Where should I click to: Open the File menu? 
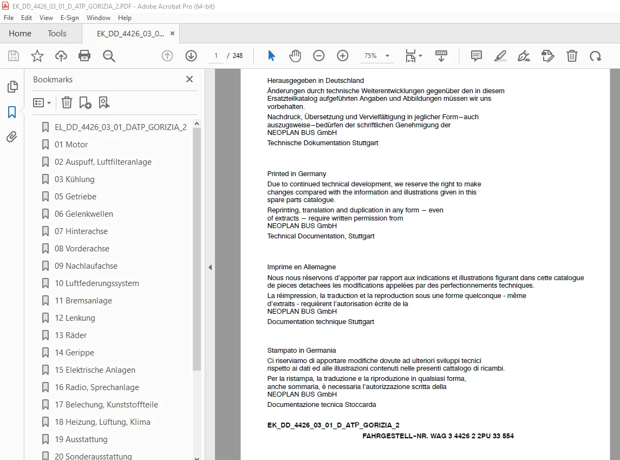[9, 18]
